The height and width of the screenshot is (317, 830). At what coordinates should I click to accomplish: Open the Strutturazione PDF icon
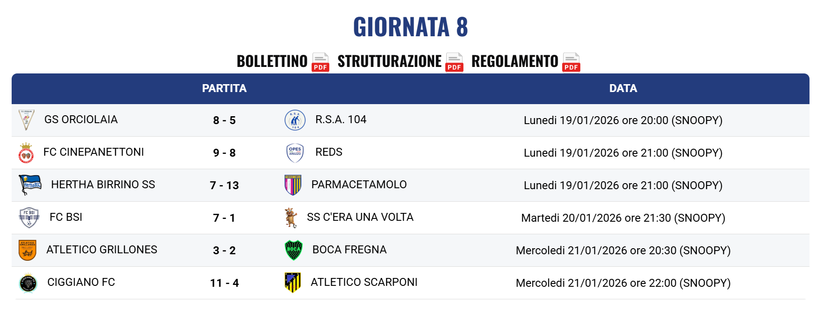pyautogui.click(x=454, y=62)
